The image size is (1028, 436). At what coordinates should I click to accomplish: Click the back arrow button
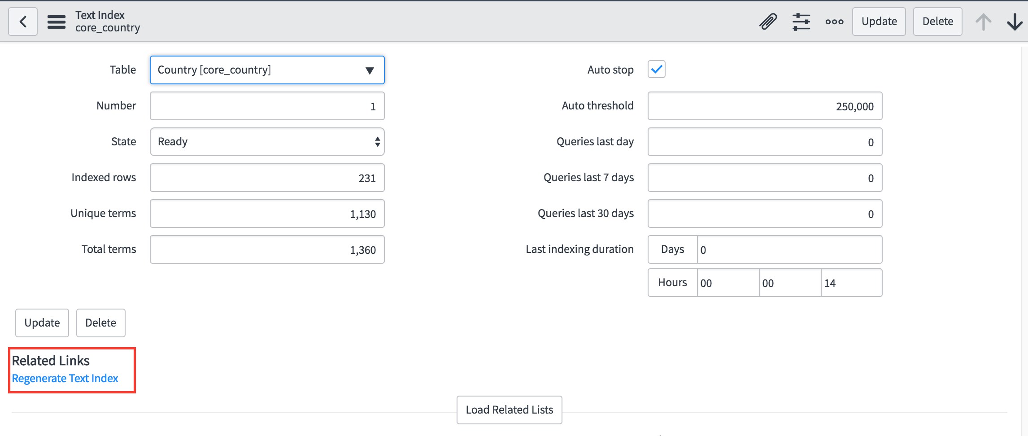point(23,22)
